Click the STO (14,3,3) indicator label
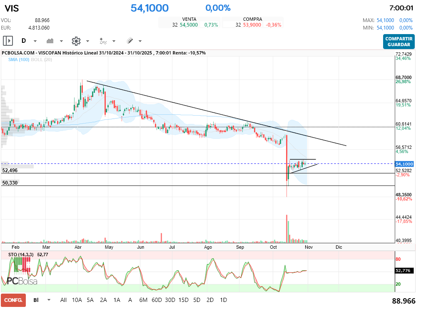The height and width of the screenshot is (309, 421). [x=21, y=255]
